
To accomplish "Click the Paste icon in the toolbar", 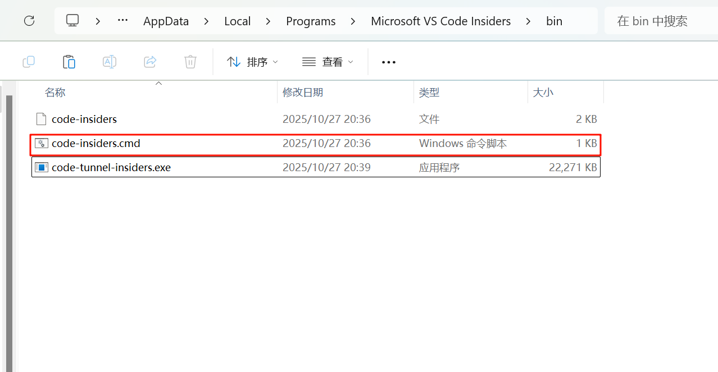I will [x=69, y=62].
